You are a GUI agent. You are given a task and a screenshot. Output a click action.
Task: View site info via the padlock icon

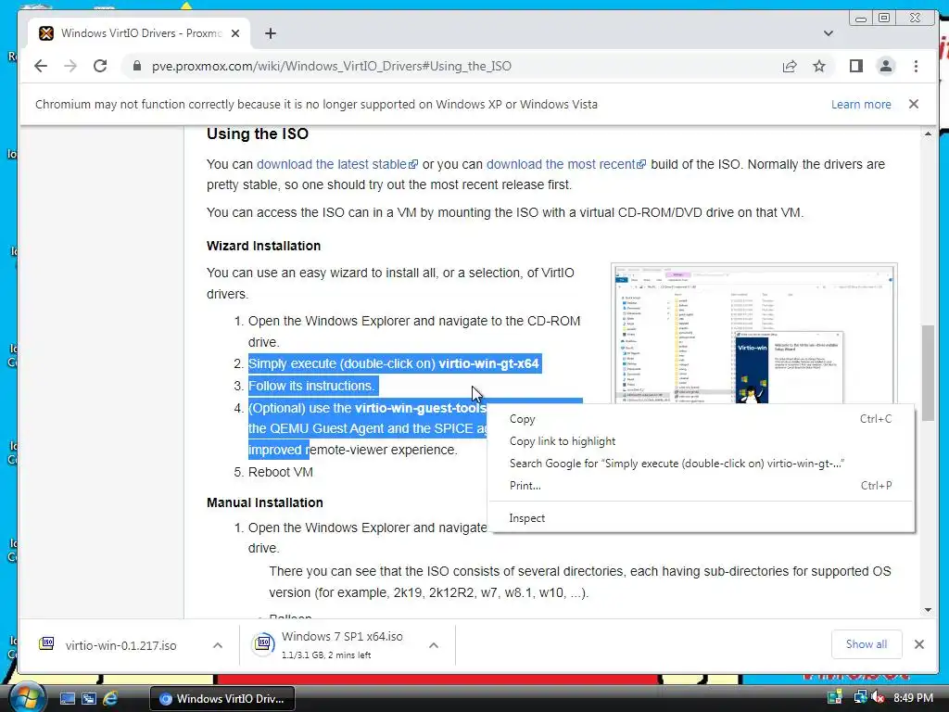[136, 66]
